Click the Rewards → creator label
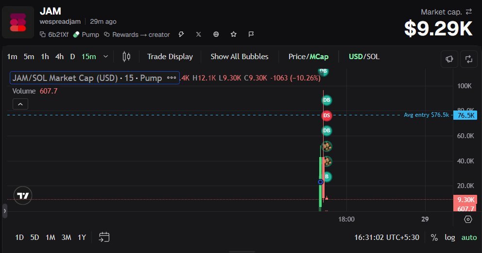The width and height of the screenshot is (482, 253). tap(137, 34)
